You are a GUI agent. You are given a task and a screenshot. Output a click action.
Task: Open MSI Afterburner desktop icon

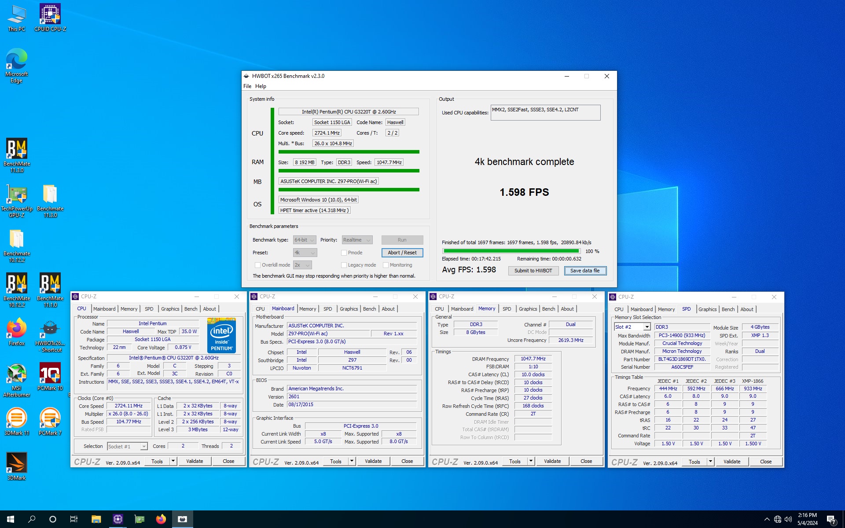click(x=17, y=380)
